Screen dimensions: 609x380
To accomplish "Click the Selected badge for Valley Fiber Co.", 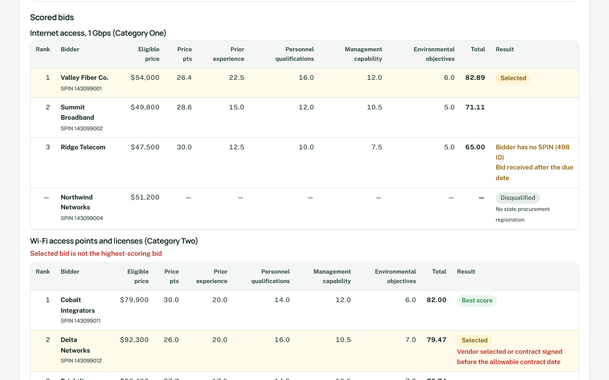I will click(513, 78).
